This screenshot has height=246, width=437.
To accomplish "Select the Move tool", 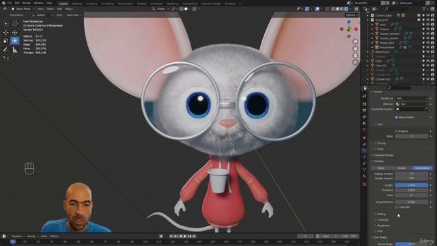I will (x=6, y=32).
